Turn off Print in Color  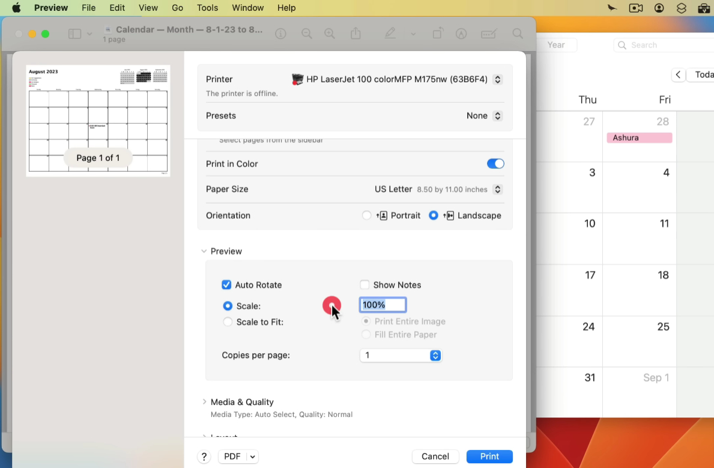(x=495, y=163)
